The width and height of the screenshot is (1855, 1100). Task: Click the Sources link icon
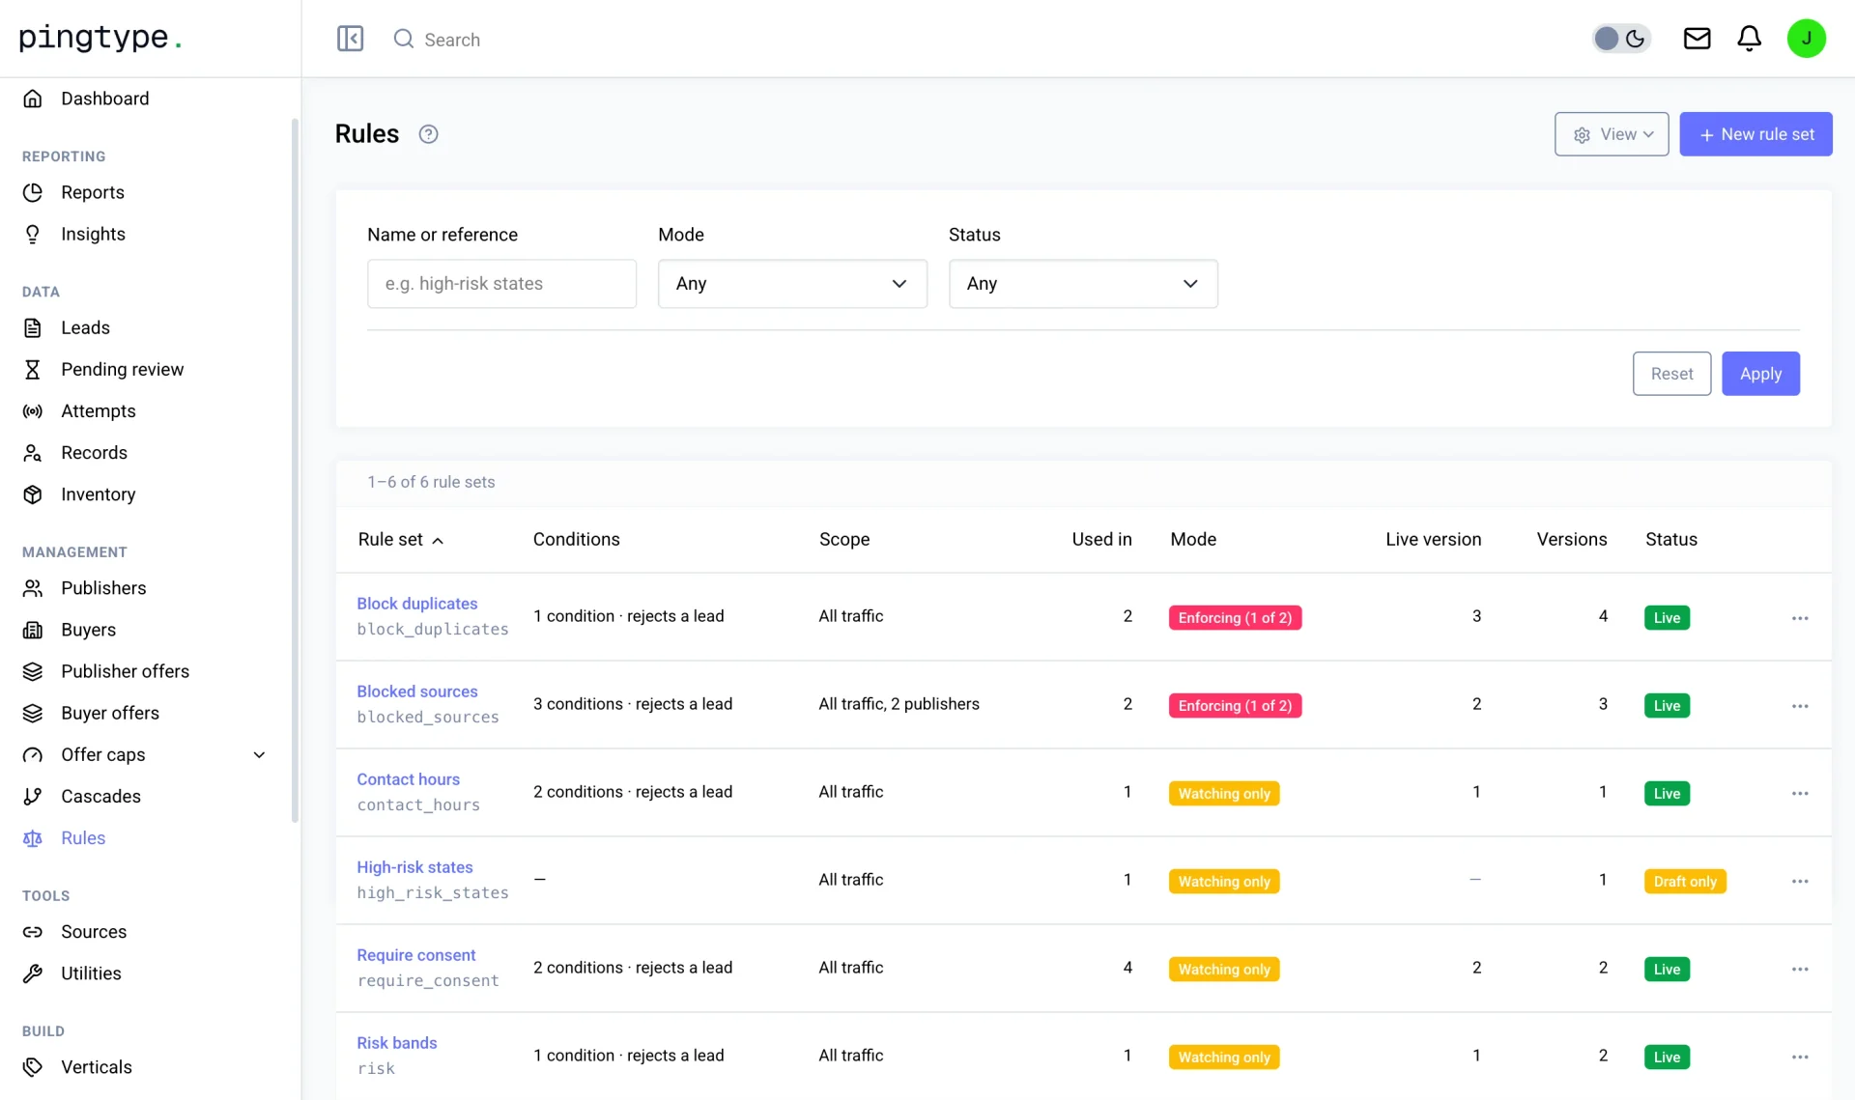point(33,931)
